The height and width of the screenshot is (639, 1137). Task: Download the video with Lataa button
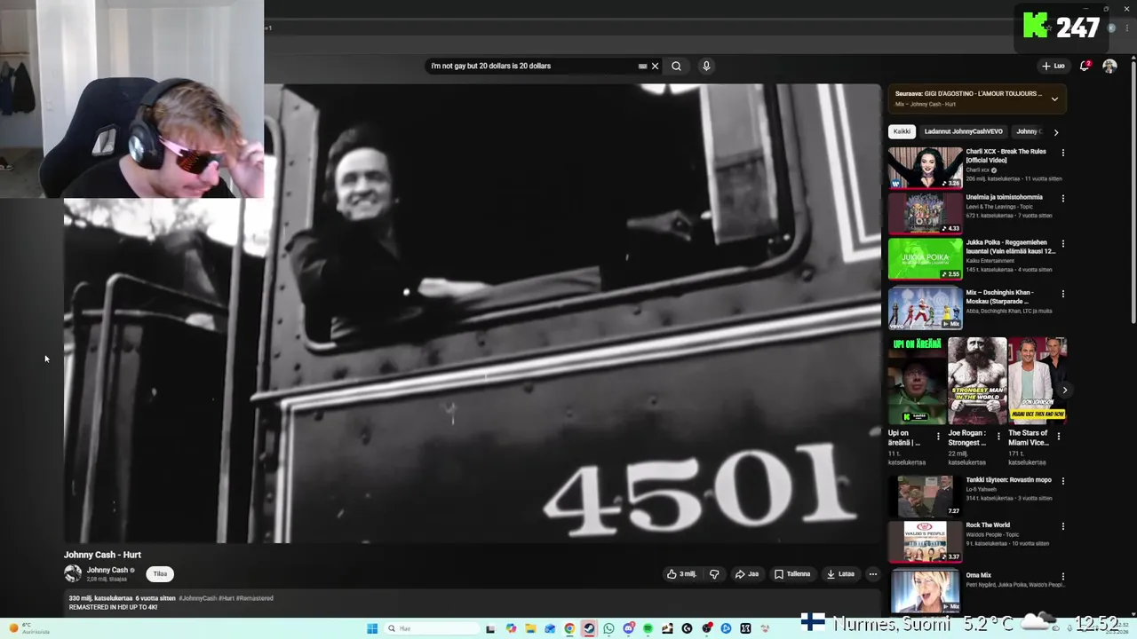840,574
